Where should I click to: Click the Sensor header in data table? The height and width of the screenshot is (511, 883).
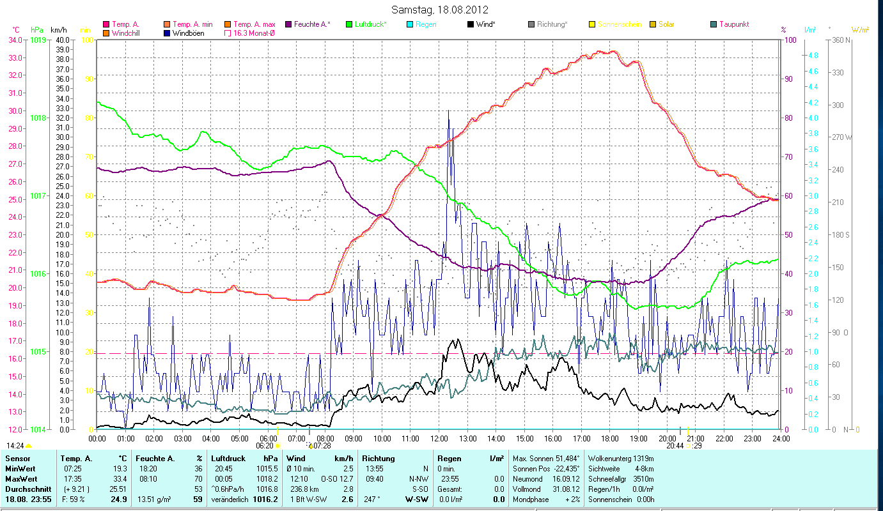(17, 459)
